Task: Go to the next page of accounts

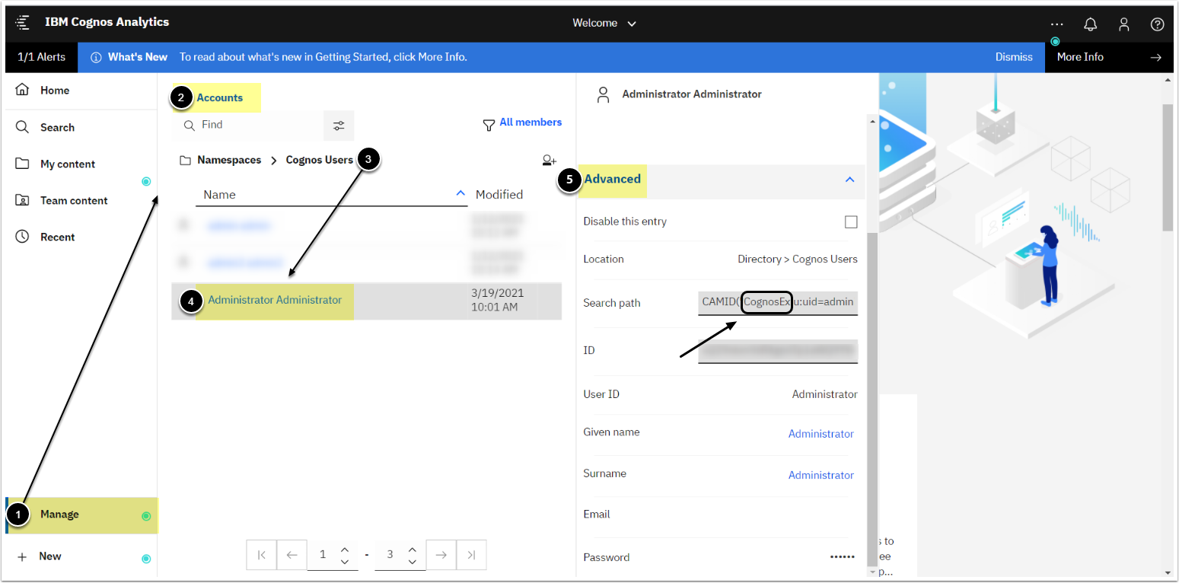Action: 441,555
